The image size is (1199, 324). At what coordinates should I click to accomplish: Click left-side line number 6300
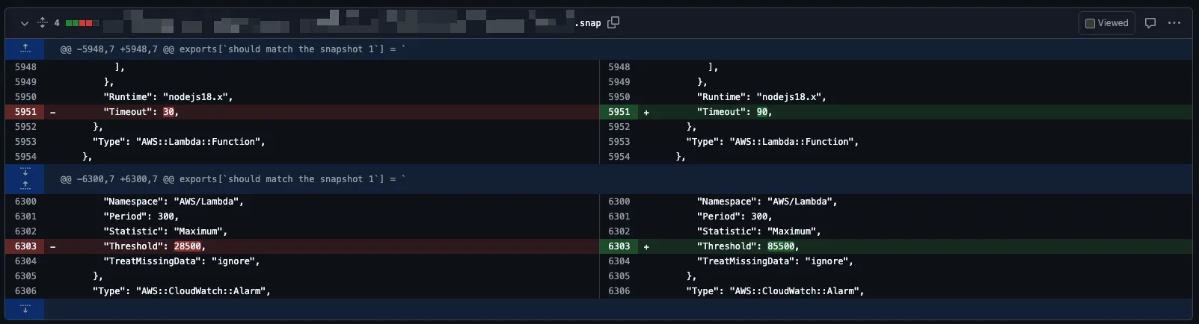point(25,202)
